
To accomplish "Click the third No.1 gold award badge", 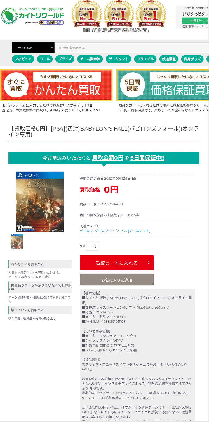I will [x=151, y=13].
